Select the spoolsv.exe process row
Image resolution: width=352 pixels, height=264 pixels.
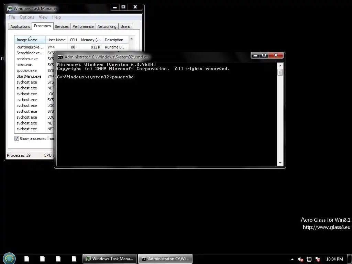click(35, 70)
